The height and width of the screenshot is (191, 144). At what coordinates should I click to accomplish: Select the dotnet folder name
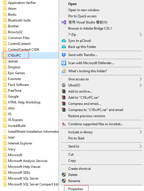[x=13, y=61]
